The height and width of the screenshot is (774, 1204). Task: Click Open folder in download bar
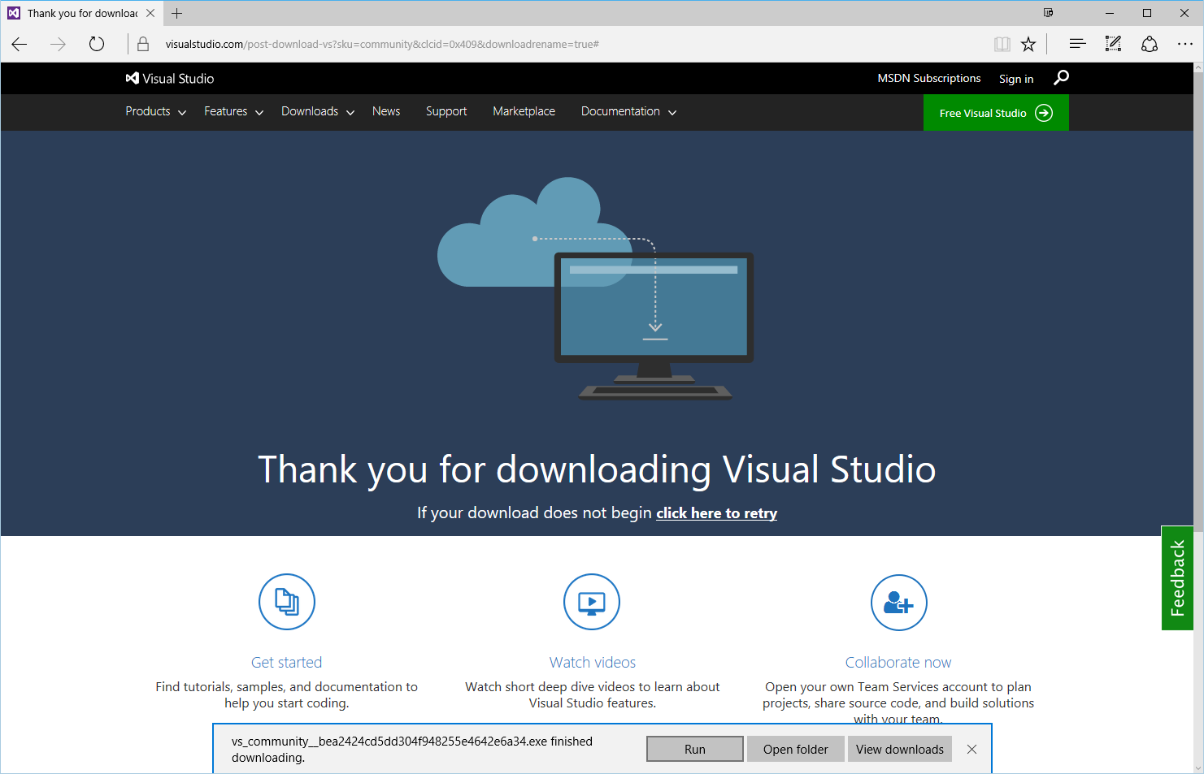click(x=796, y=749)
